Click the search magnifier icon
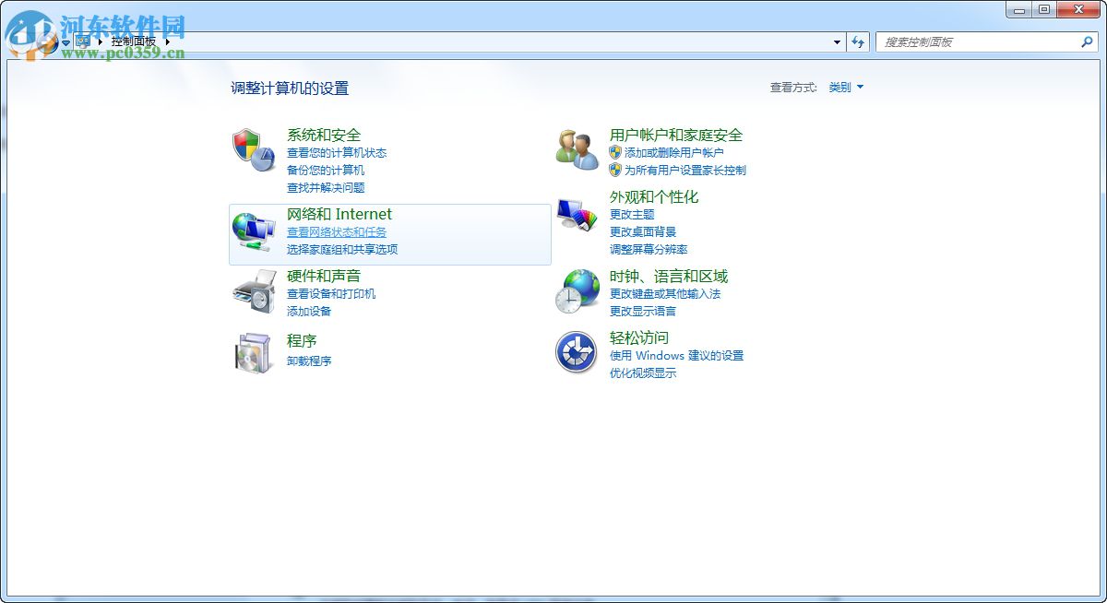 click(1088, 41)
